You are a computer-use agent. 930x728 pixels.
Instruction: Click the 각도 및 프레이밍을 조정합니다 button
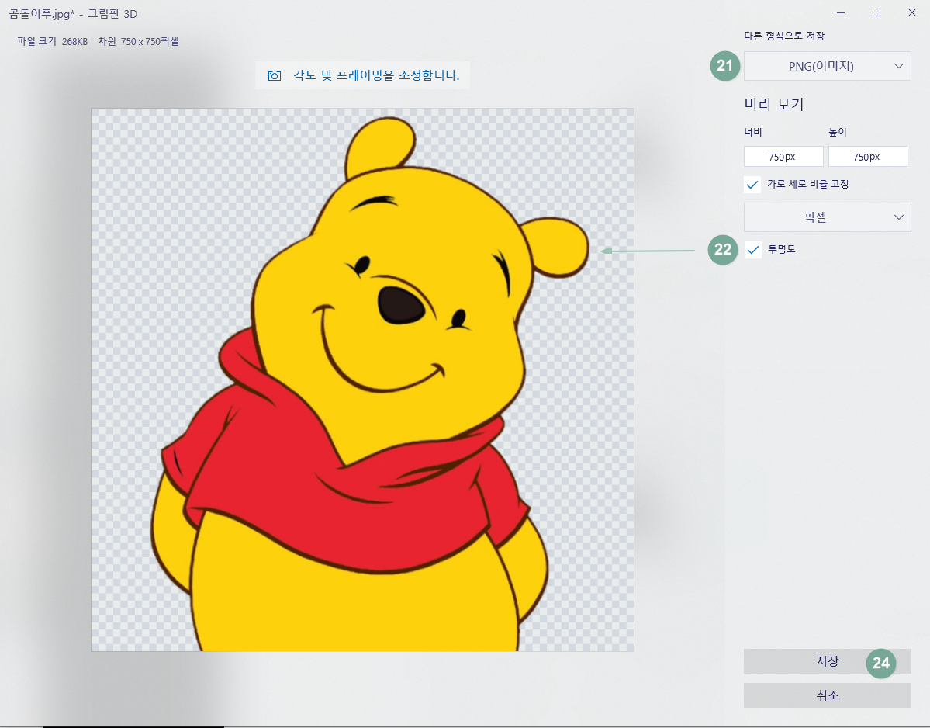tap(362, 75)
